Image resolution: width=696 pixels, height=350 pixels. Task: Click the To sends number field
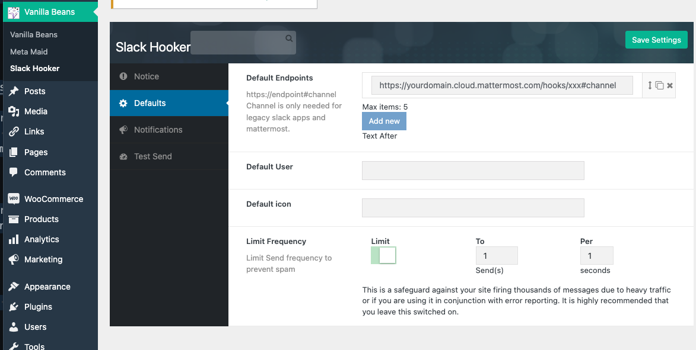point(497,256)
